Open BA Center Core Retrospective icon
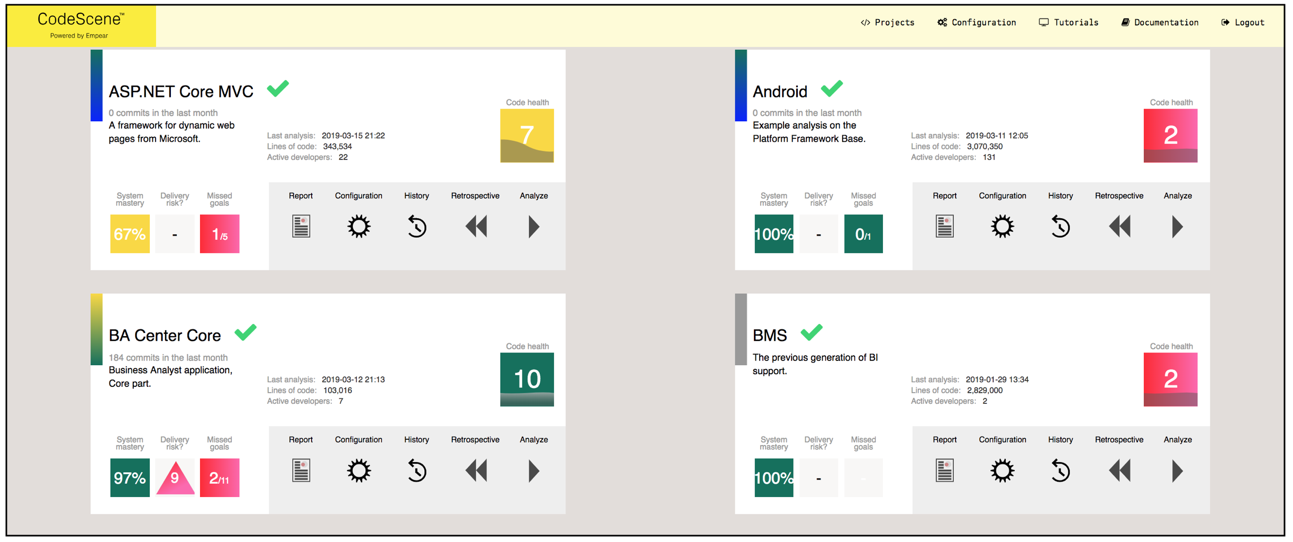This screenshot has width=1293, height=542. [x=476, y=471]
